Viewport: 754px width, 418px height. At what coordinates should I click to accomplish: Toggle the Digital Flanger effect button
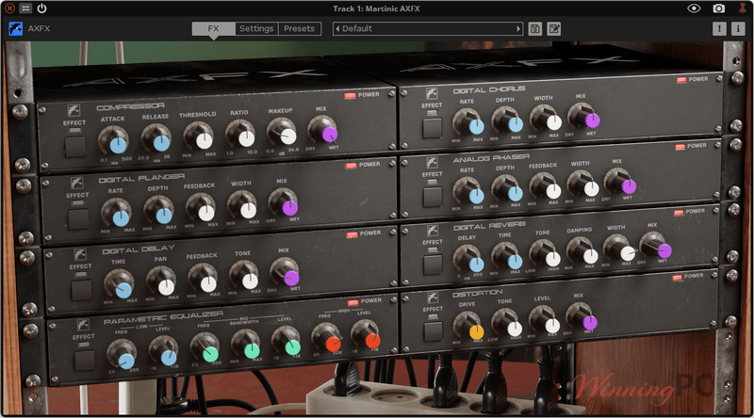(x=78, y=218)
